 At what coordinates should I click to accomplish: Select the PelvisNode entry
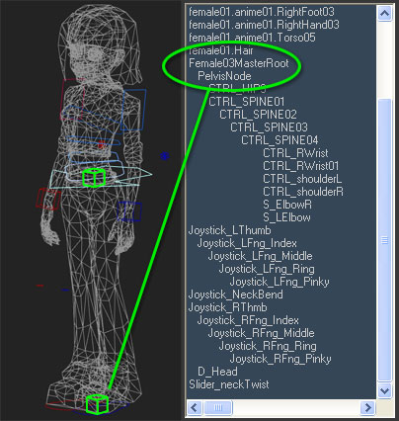coord(224,76)
